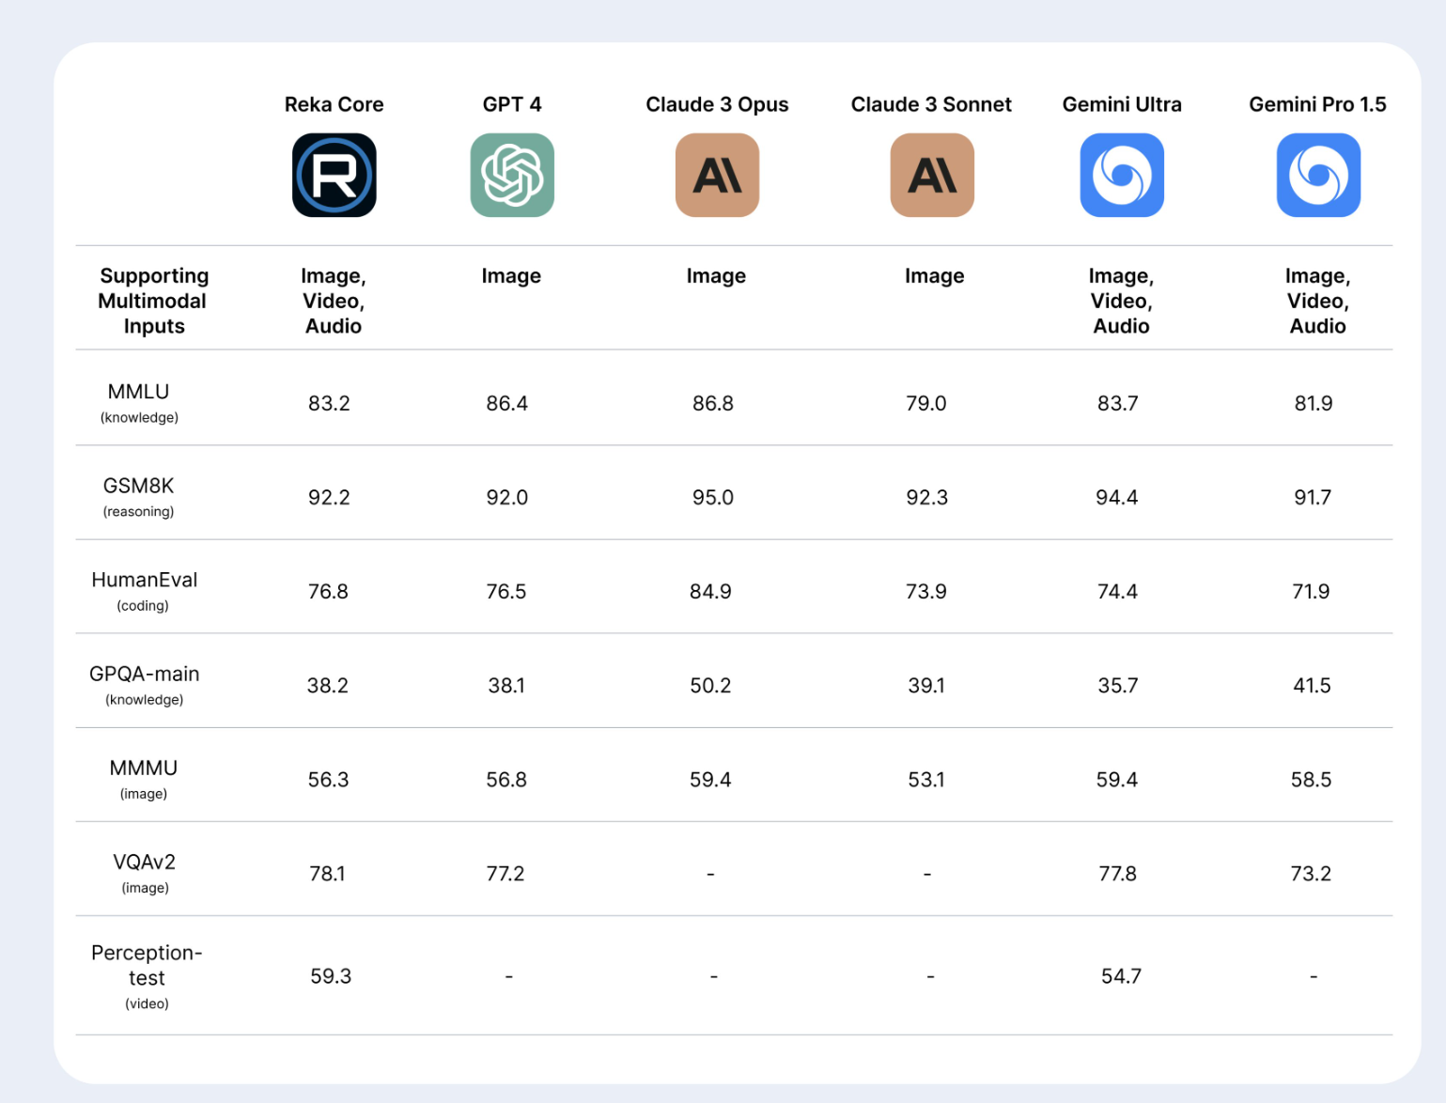The image size is (1446, 1103).
Task: Click the GPQA-main value 50.2
Action: tap(710, 685)
